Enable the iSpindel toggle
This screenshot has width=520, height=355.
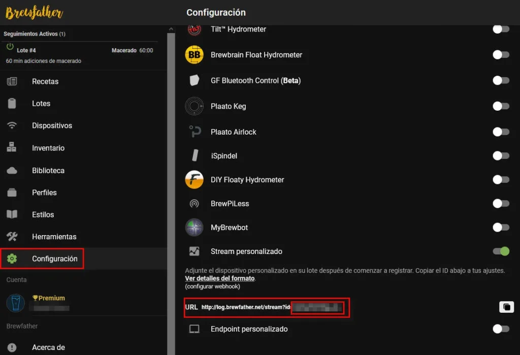501,155
